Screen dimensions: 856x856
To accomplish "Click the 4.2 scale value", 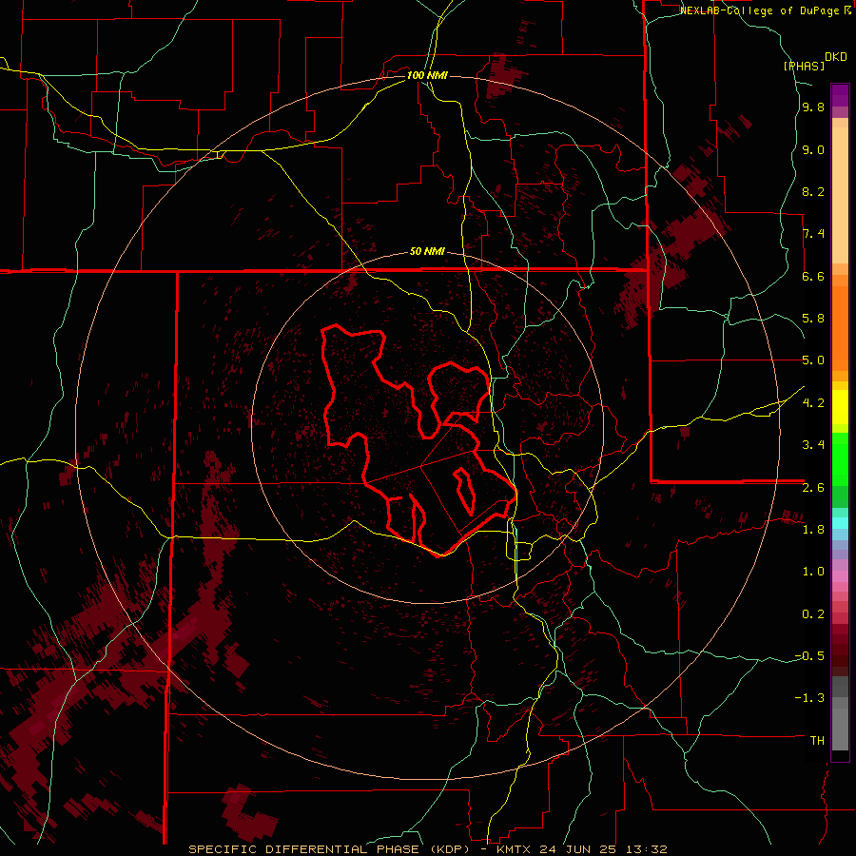I will coord(813,403).
